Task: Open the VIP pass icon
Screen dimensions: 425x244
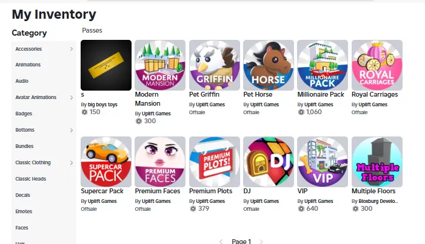Action: pyautogui.click(x=323, y=162)
